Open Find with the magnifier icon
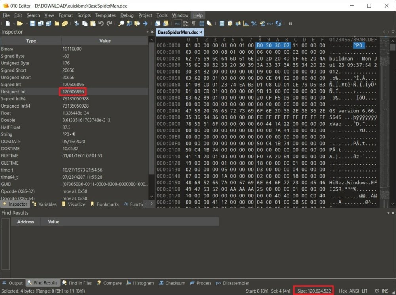This screenshot has width=396, height=295. [121, 24]
